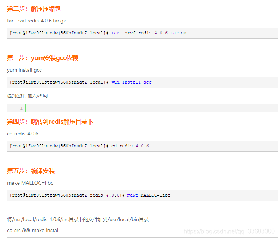
Task: Click the empty code block line 1
Action: (143, 108)
